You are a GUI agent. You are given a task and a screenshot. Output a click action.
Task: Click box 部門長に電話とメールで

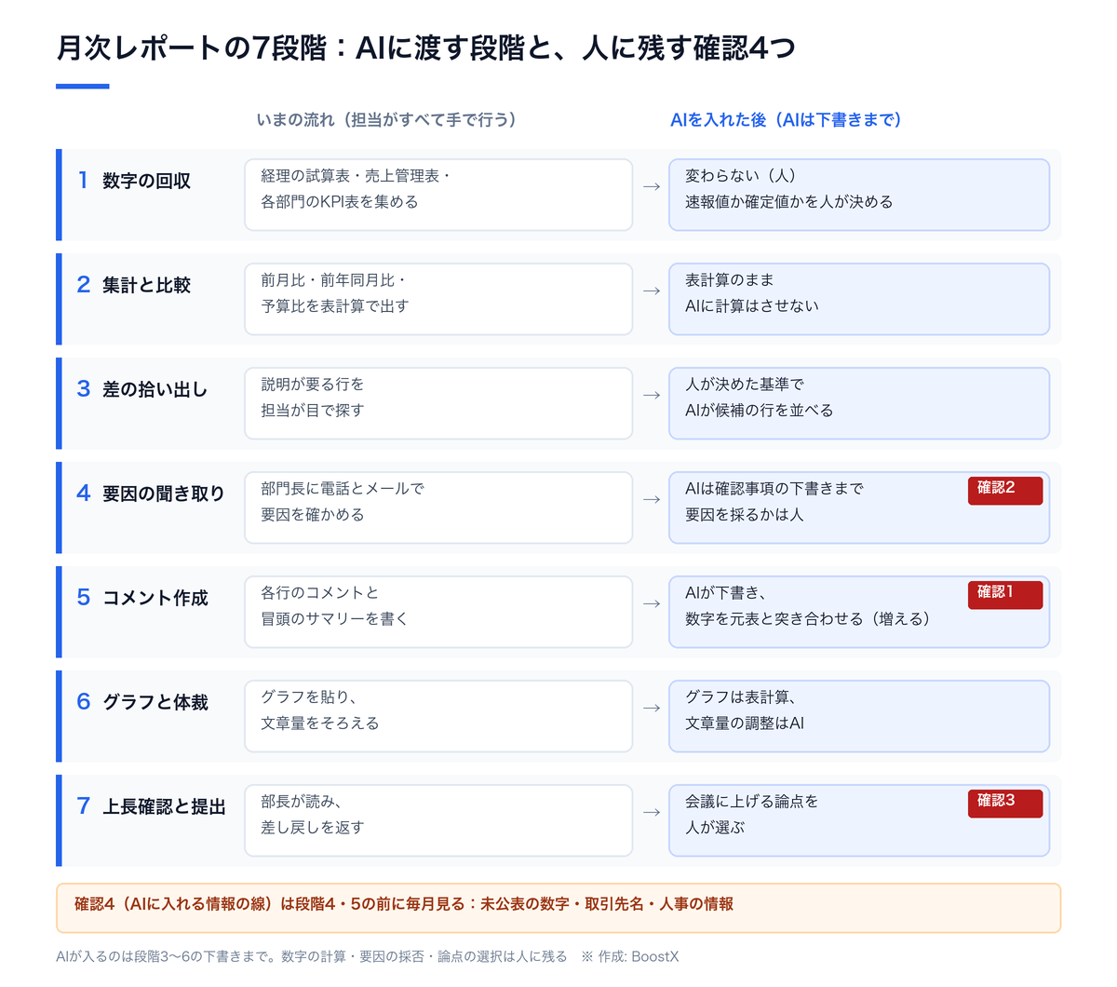(x=438, y=507)
